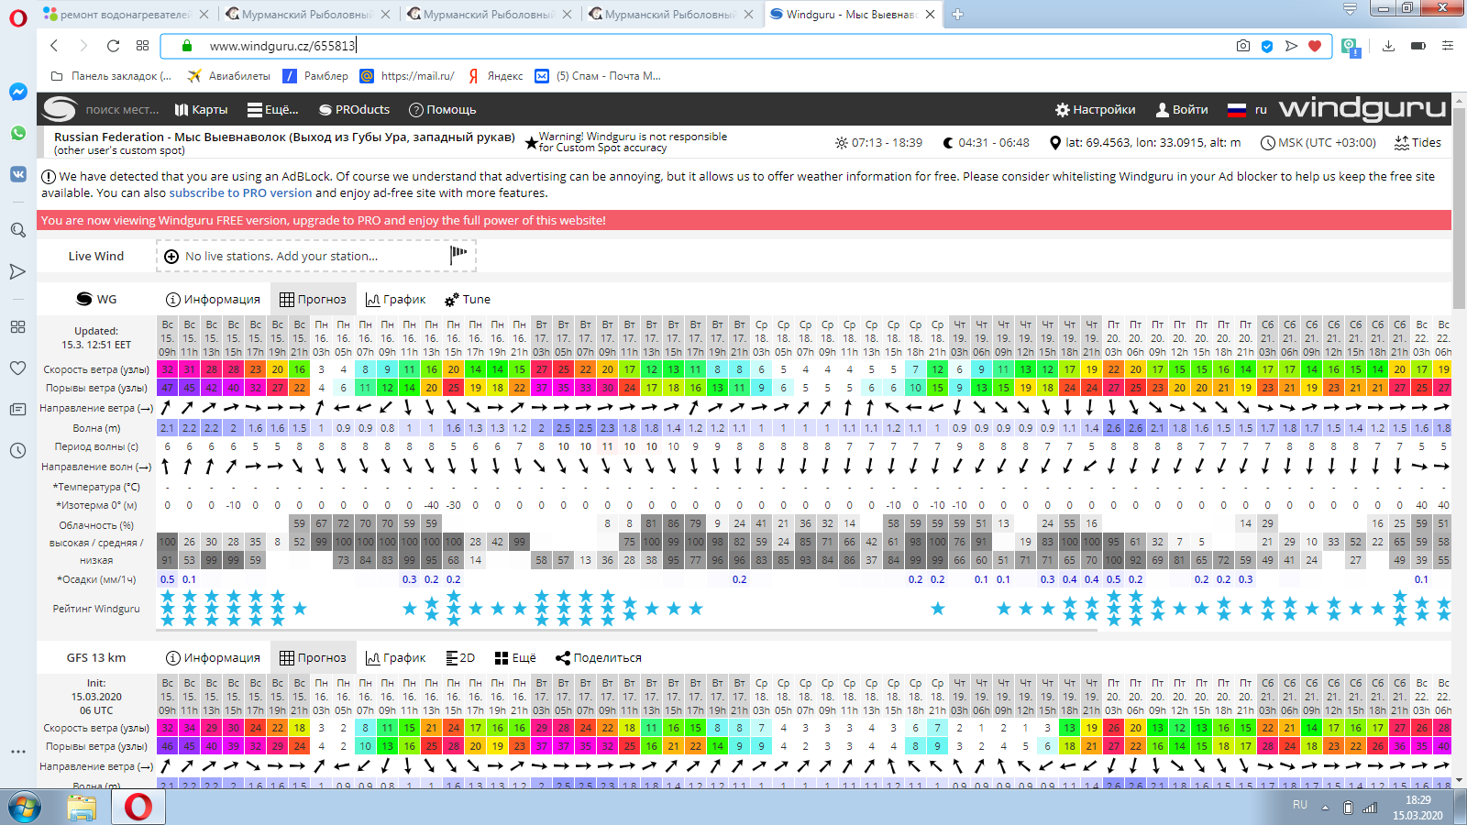Open Настройки settings
This screenshot has width=1467, height=825.
tap(1095, 110)
